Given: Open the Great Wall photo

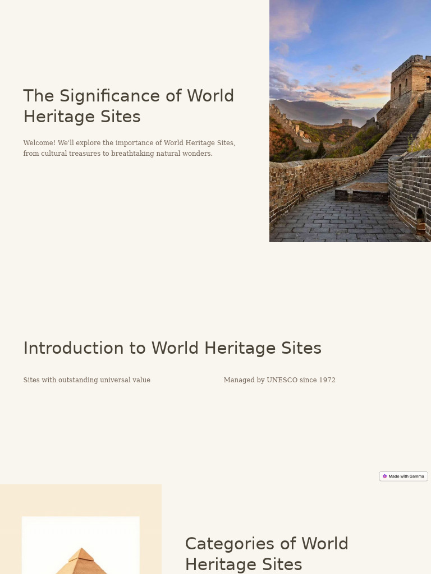Looking at the screenshot, I should pos(350,121).
